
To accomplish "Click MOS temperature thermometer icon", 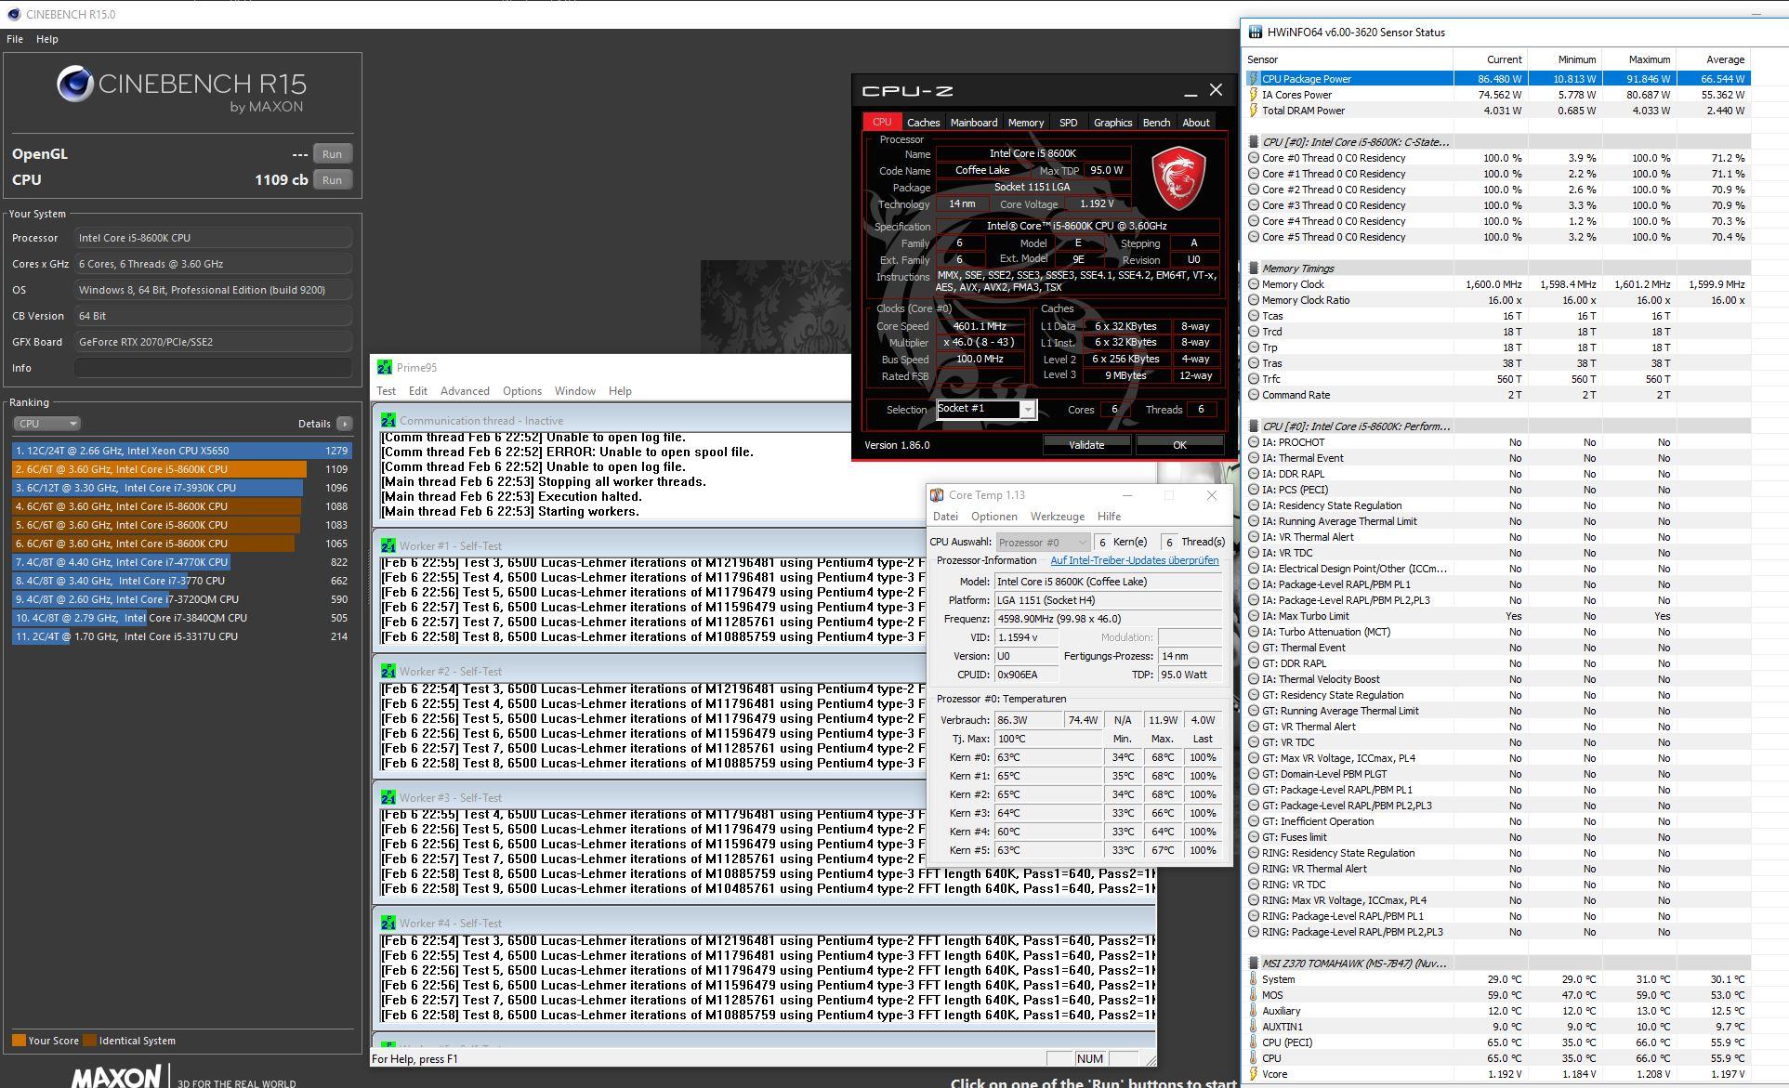I will tap(1254, 995).
